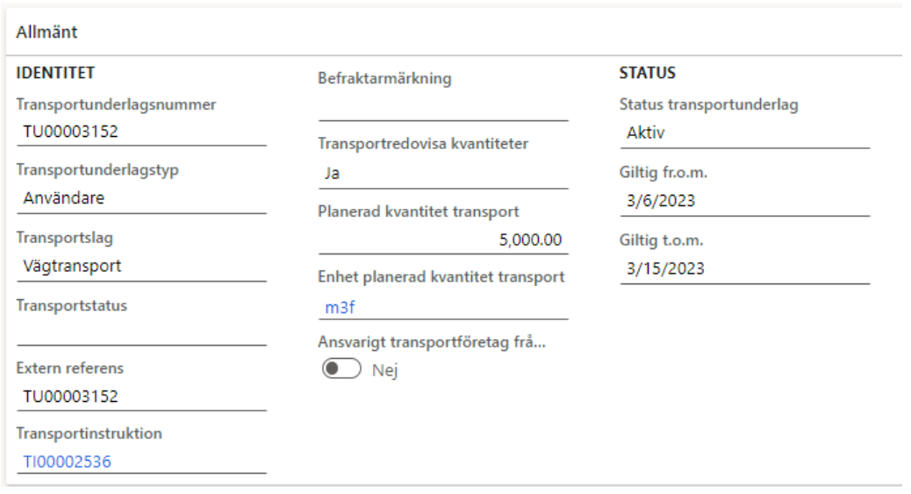
Task: Click the empty Transportstatus field
Action: click(x=140, y=332)
